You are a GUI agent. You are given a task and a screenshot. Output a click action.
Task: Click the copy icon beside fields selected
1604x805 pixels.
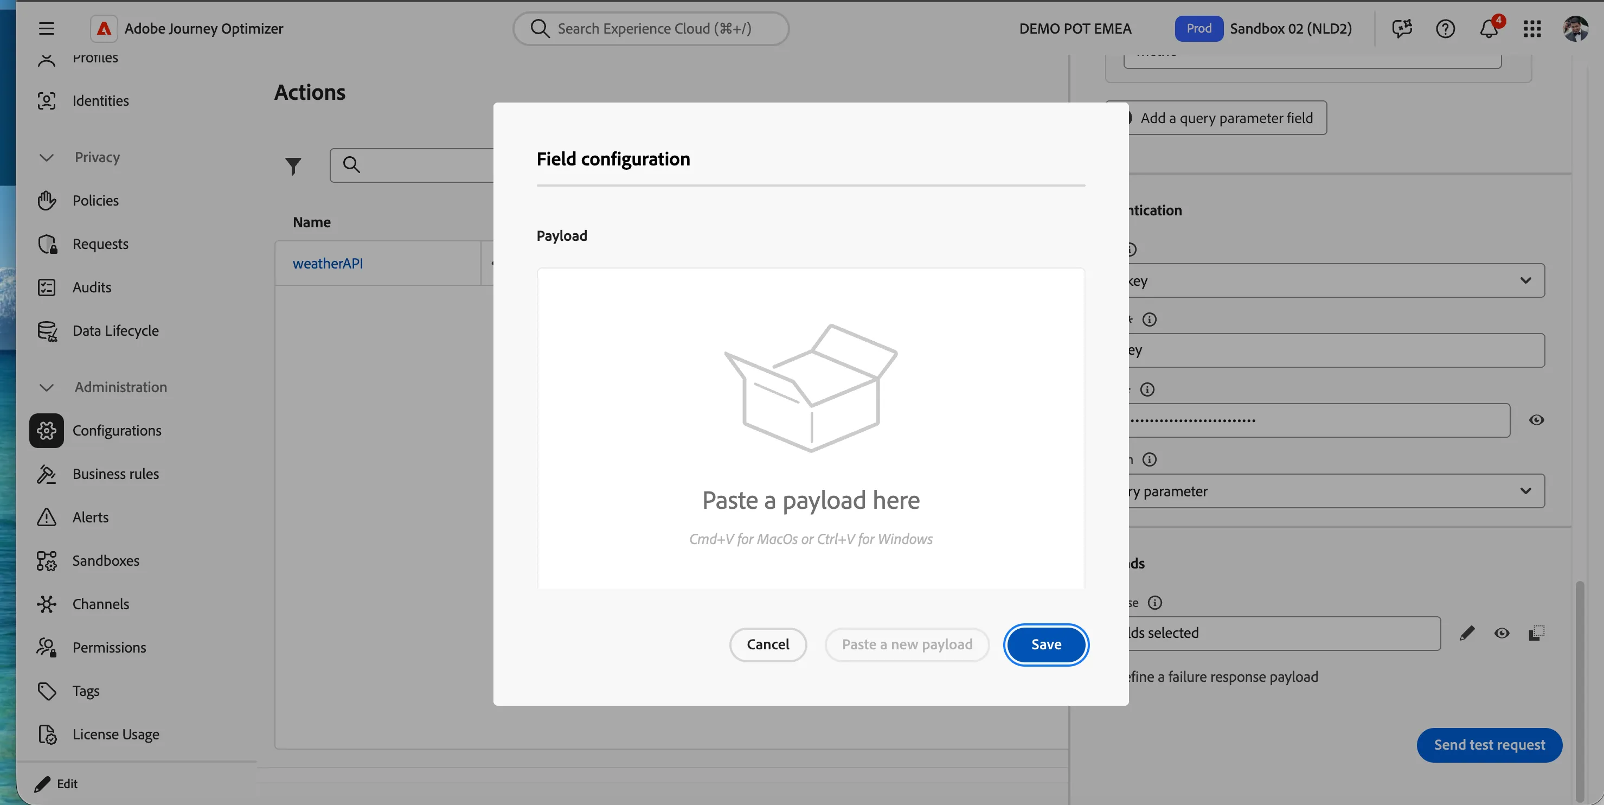[x=1536, y=633]
